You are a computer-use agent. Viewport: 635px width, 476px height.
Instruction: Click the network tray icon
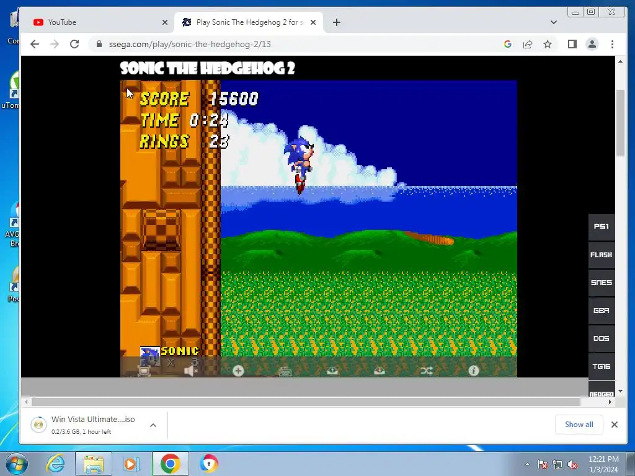point(557,464)
